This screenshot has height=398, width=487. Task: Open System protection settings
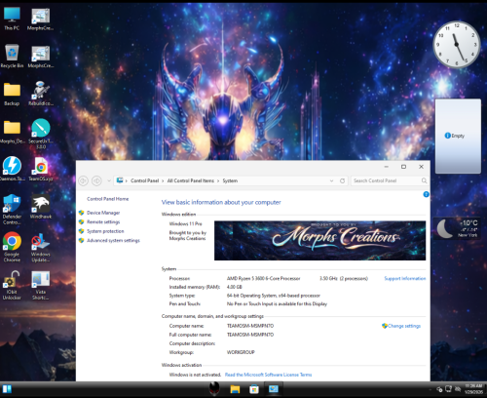pyautogui.click(x=105, y=231)
